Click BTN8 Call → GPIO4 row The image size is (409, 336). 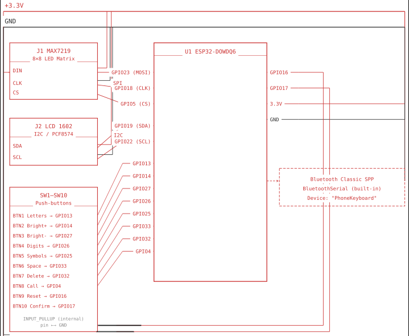(x=37, y=286)
